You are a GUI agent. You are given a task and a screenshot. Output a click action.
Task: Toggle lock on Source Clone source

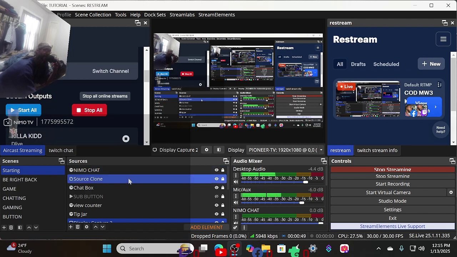(223, 179)
